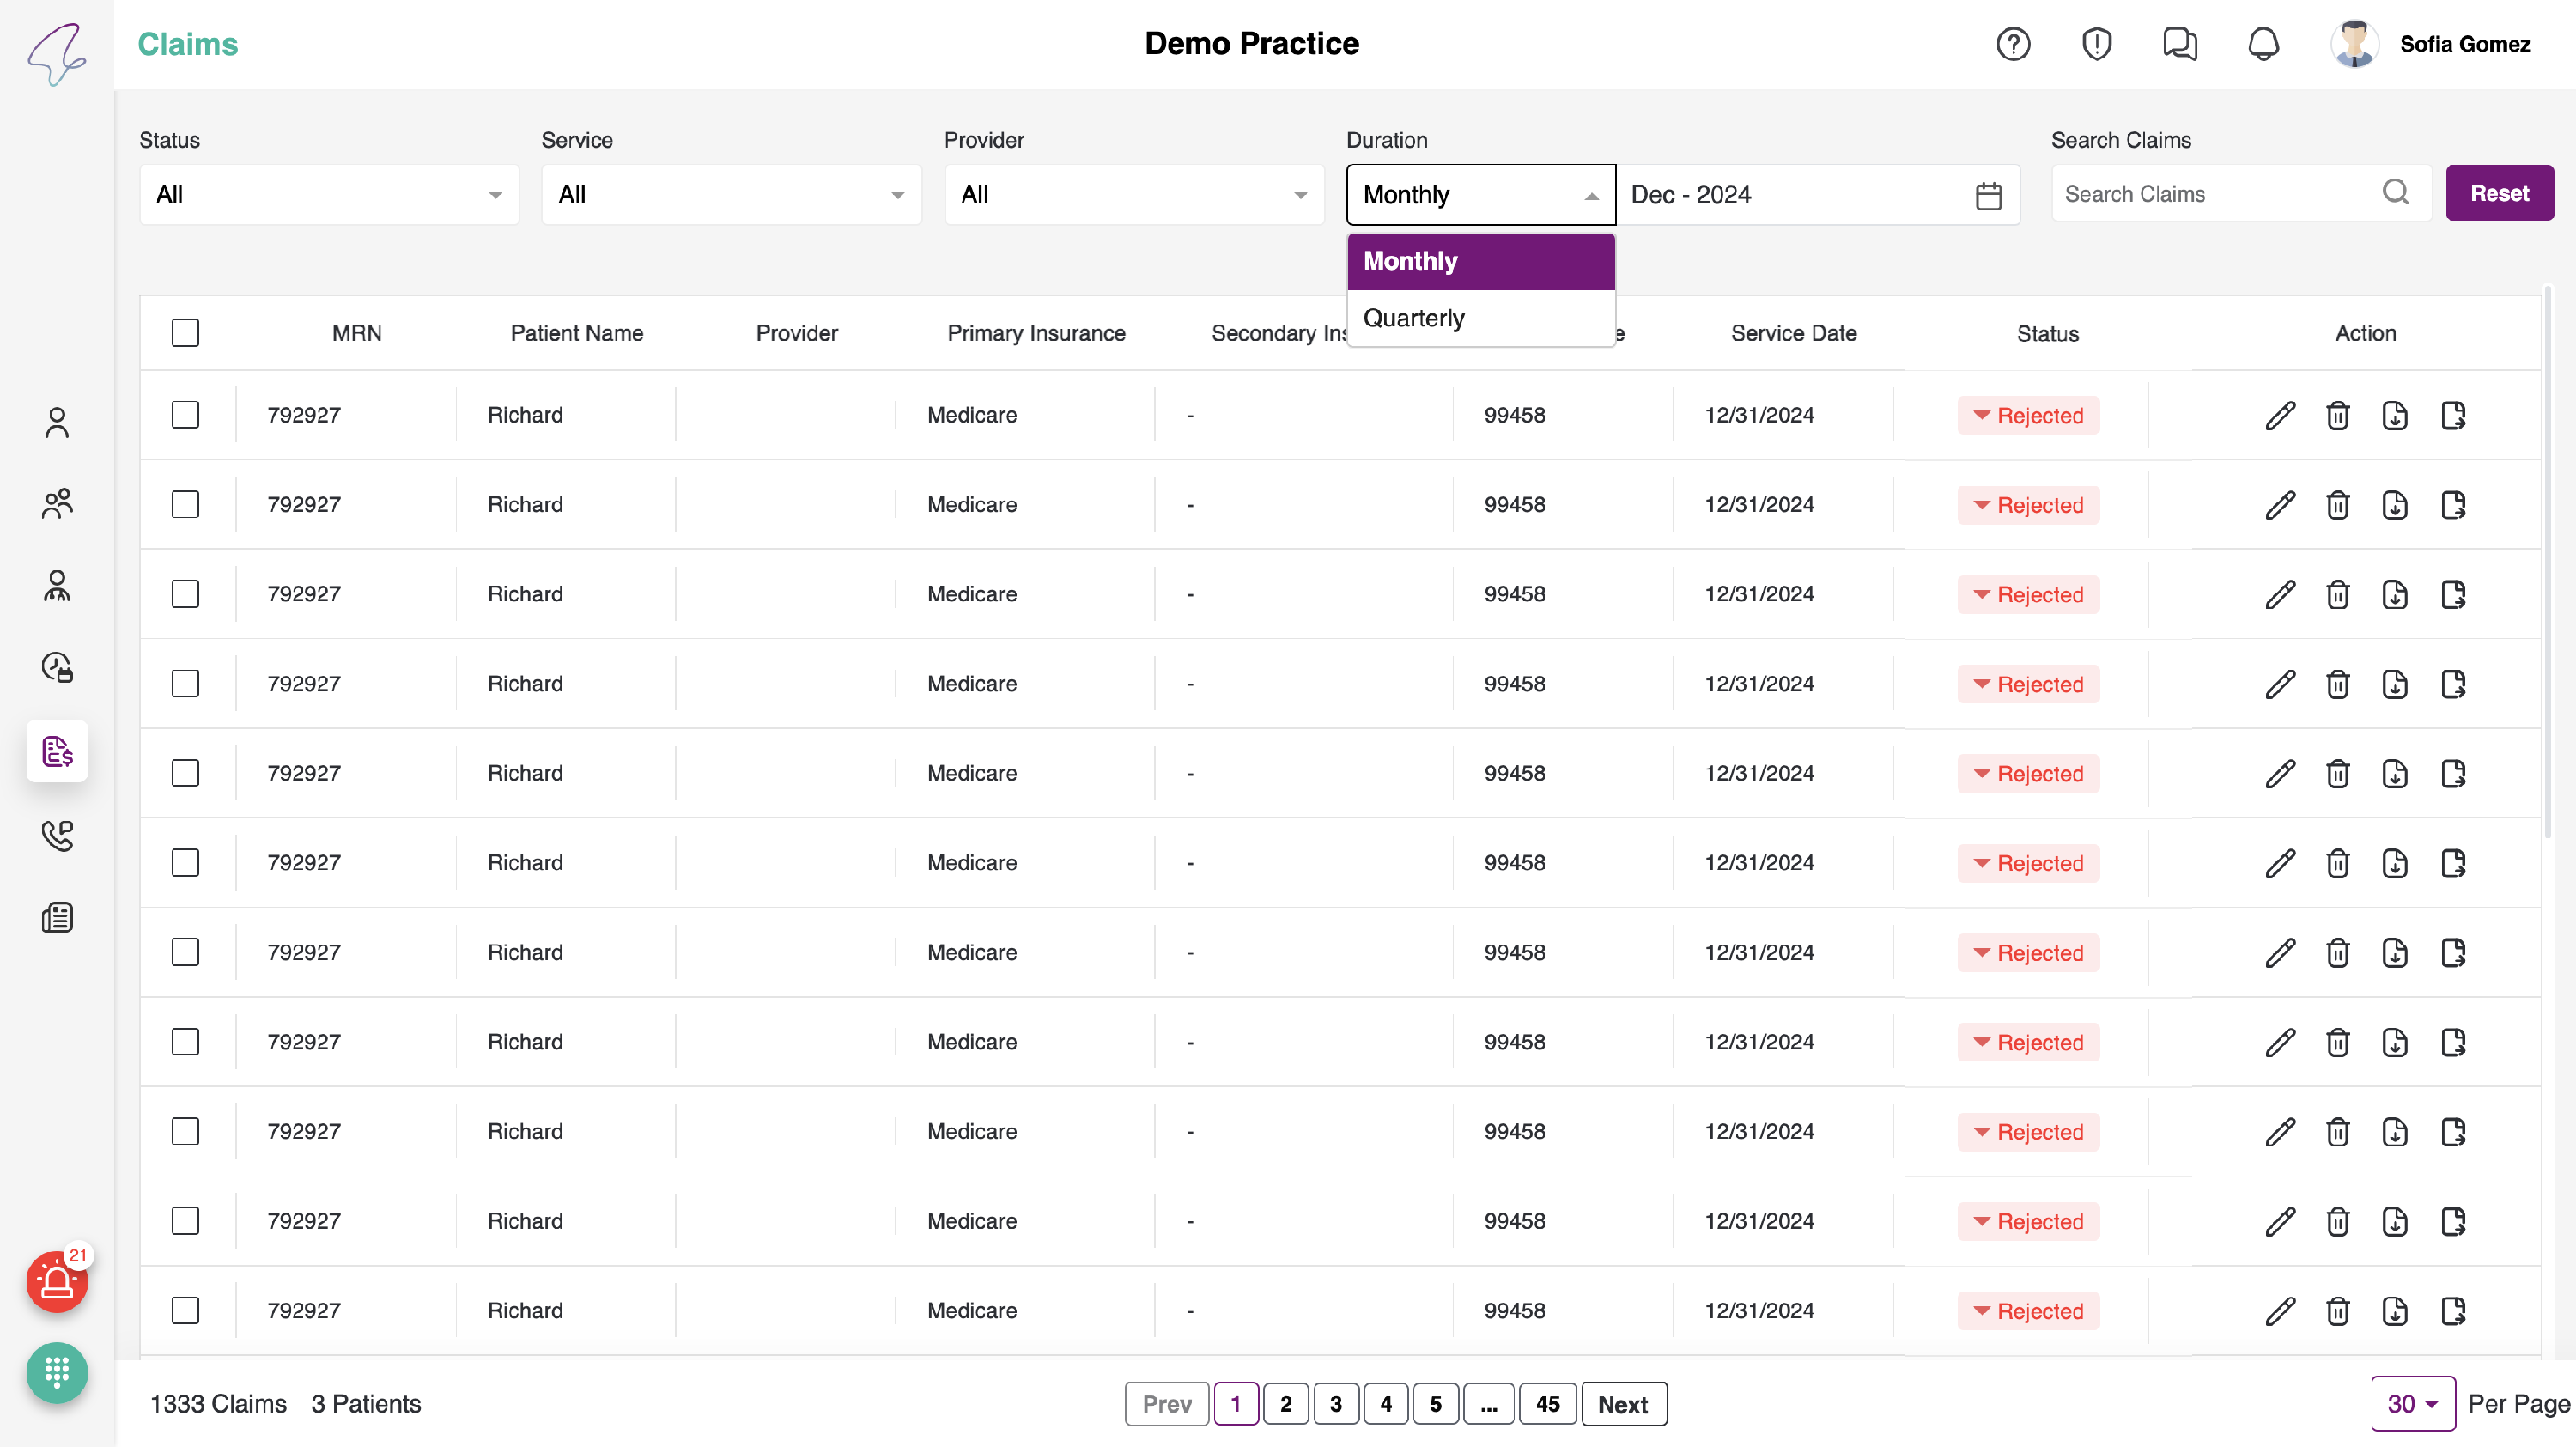Click the purple Reset button
The image size is (2576, 1447).
coord(2498,193)
